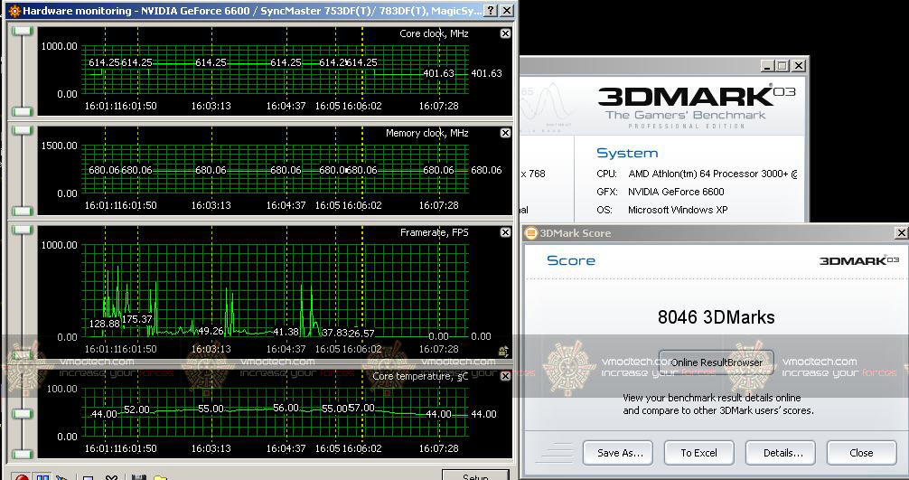This screenshot has height=480, width=909.
Task: Click the 37.83 framerate value
Action: (334, 332)
